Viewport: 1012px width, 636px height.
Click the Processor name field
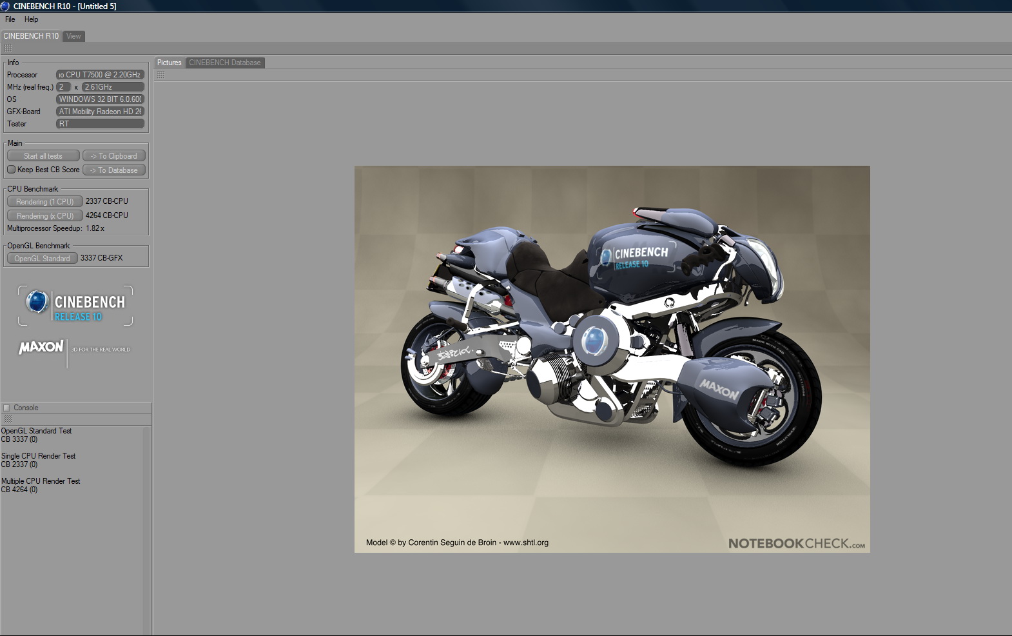[100, 75]
